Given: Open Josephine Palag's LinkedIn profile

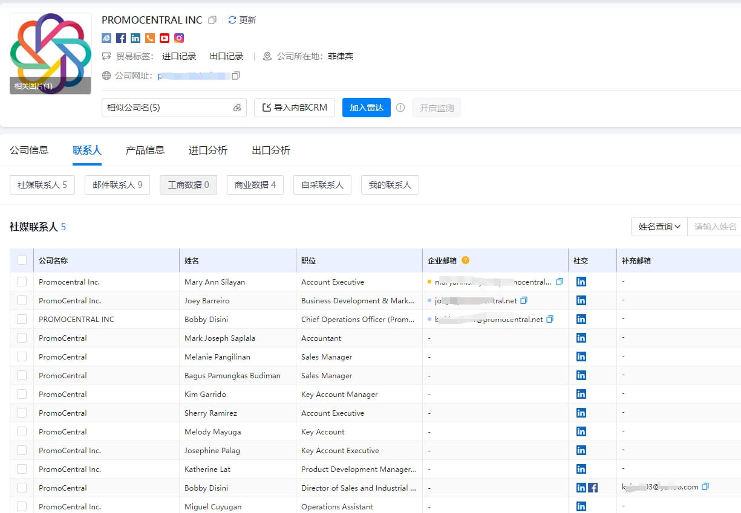Looking at the screenshot, I should 581,450.
